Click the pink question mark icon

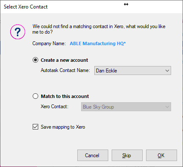tap(18, 32)
